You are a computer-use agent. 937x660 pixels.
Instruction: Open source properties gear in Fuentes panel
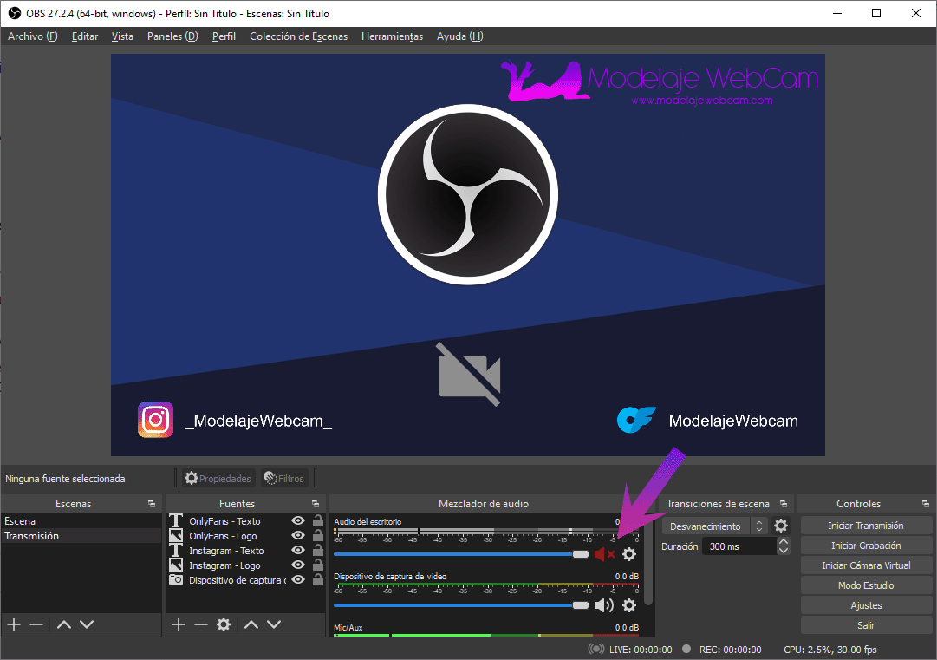point(224,624)
